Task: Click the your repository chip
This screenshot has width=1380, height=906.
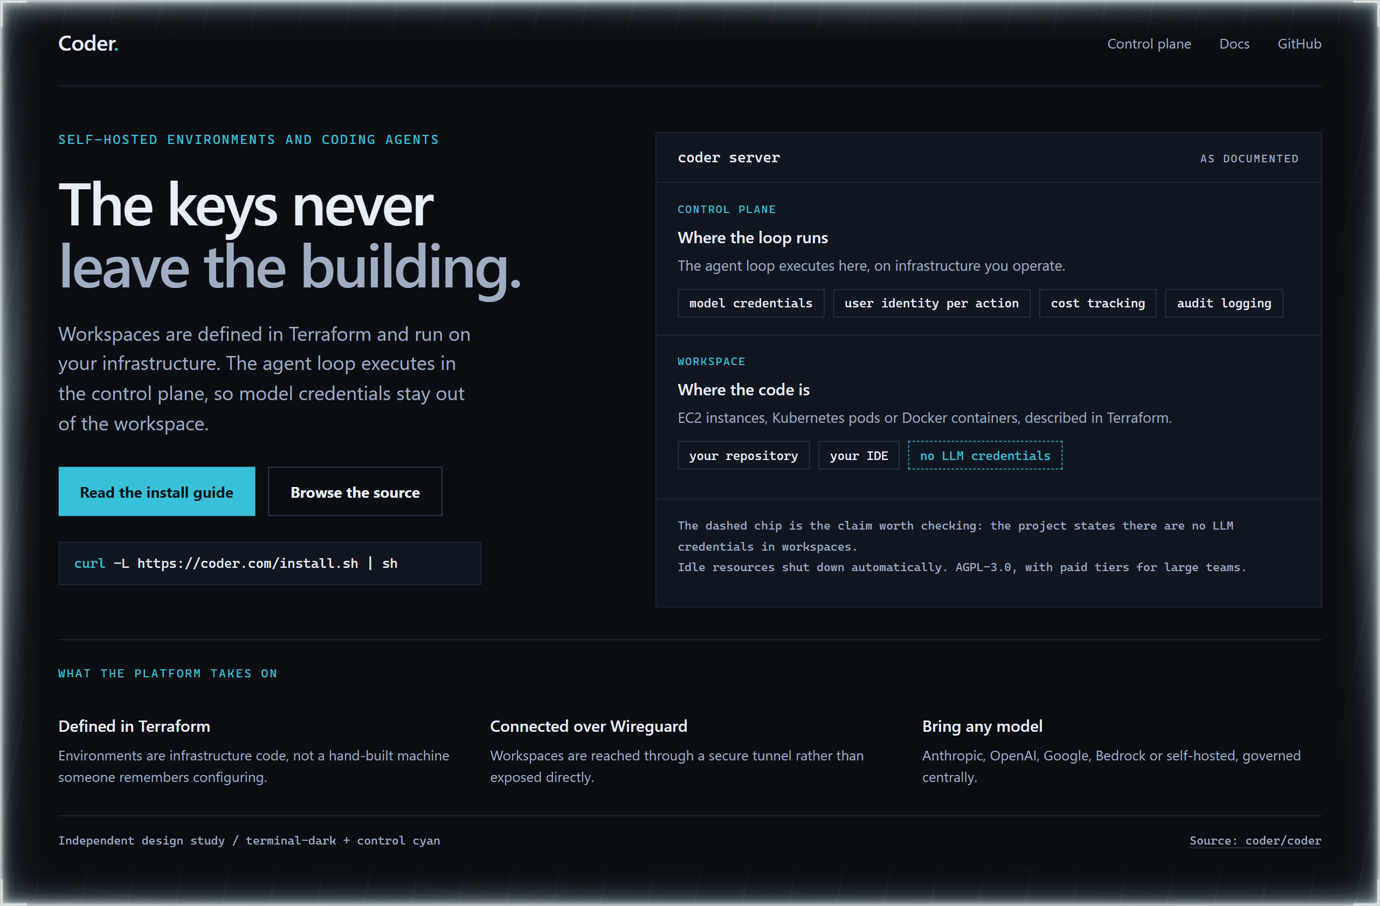Action: (743, 456)
